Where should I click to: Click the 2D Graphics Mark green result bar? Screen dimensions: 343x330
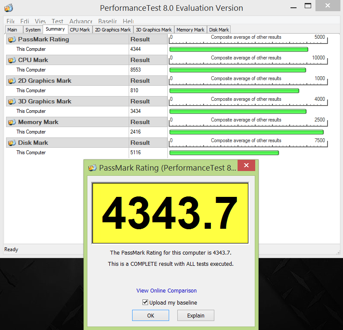tap(234, 90)
